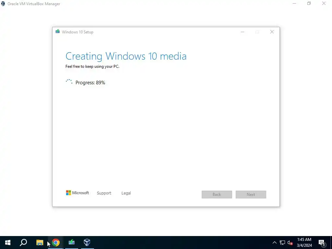Click the Legal link
The image size is (332, 249).
click(126, 193)
